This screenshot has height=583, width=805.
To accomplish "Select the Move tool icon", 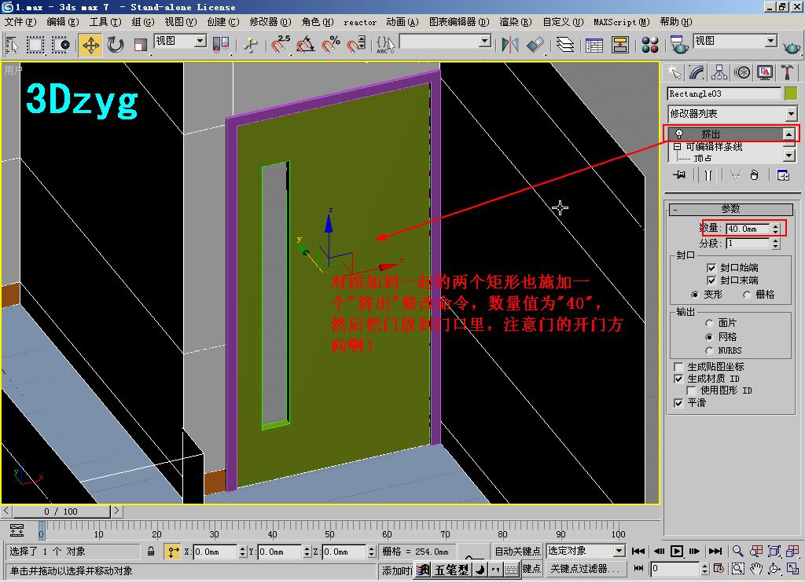I will pos(90,45).
